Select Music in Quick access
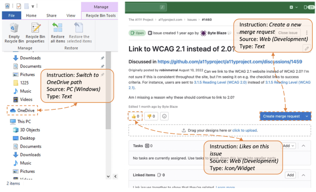 click(x=22, y=91)
